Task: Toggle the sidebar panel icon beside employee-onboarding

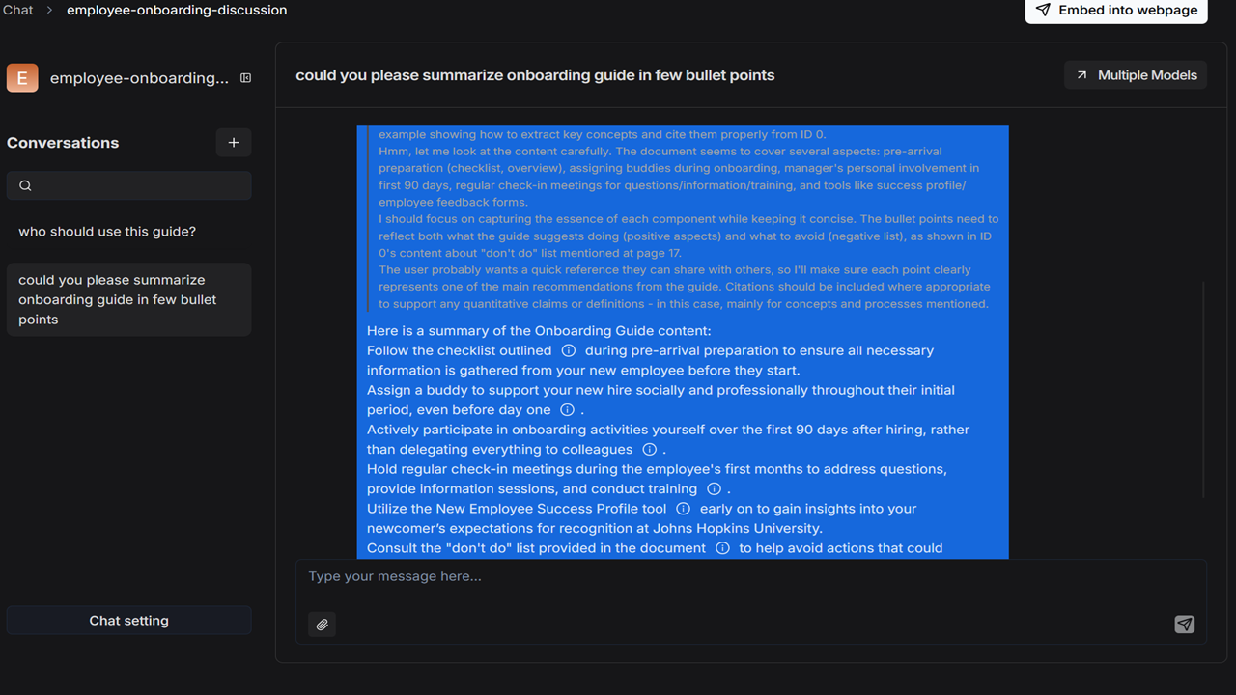Action: click(245, 78)
